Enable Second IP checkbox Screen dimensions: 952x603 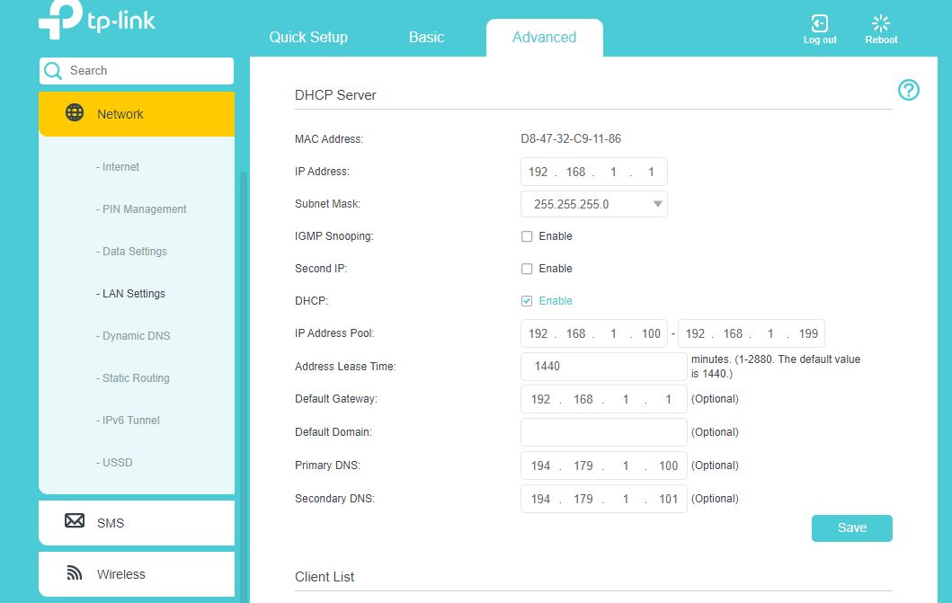pyautogui.click(x=527, y=269)
